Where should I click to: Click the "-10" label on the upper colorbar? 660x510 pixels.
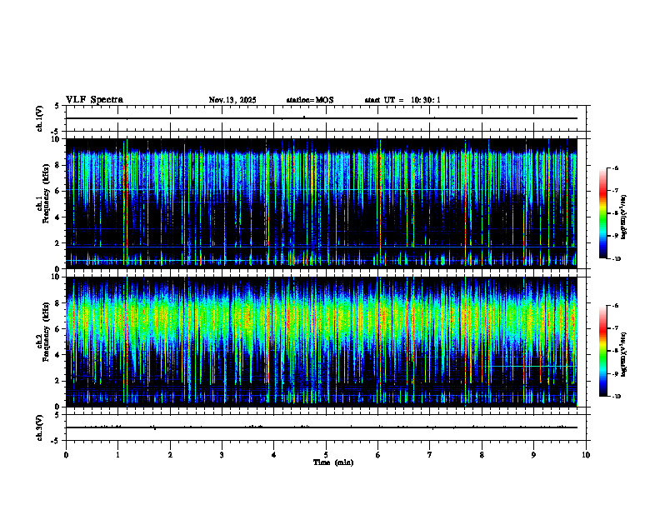616,259
